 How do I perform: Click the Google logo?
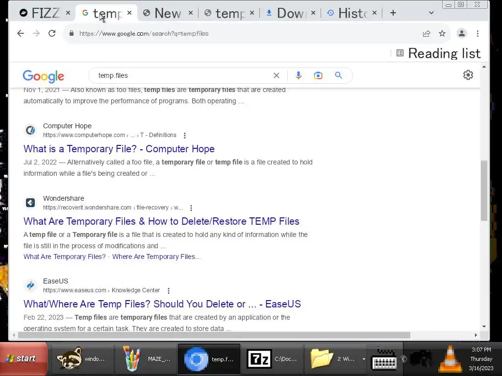point(43,76)
